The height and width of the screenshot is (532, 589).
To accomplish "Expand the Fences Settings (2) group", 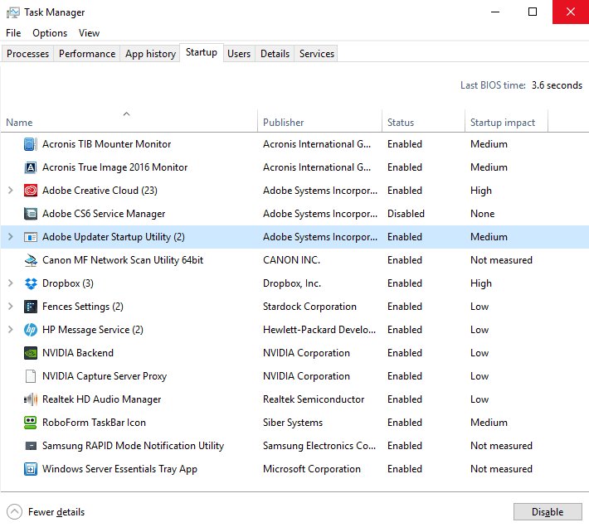I will (11, 307).
